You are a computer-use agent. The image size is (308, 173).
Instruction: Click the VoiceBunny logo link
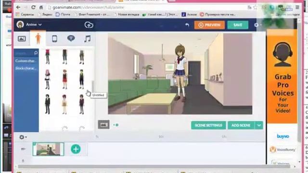tap(283, 149)
